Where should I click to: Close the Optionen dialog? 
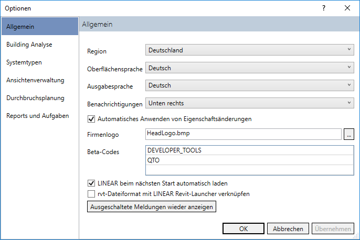coord(347,8)
